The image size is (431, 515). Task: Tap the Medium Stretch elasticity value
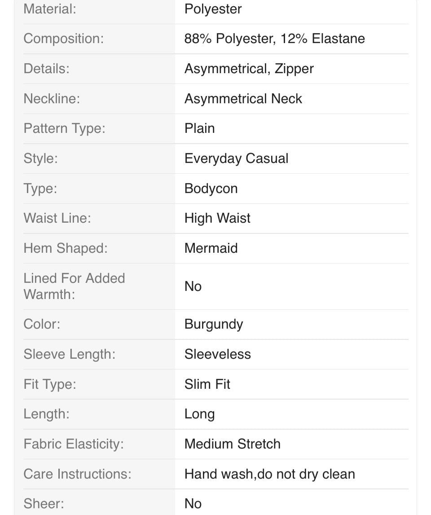point(232,444)
